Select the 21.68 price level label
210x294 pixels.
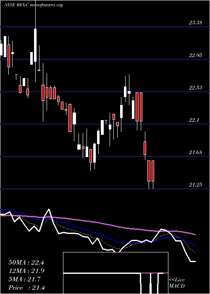tap(195, 152)
